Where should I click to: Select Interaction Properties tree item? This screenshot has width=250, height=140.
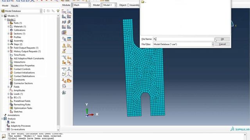point(24,66)
